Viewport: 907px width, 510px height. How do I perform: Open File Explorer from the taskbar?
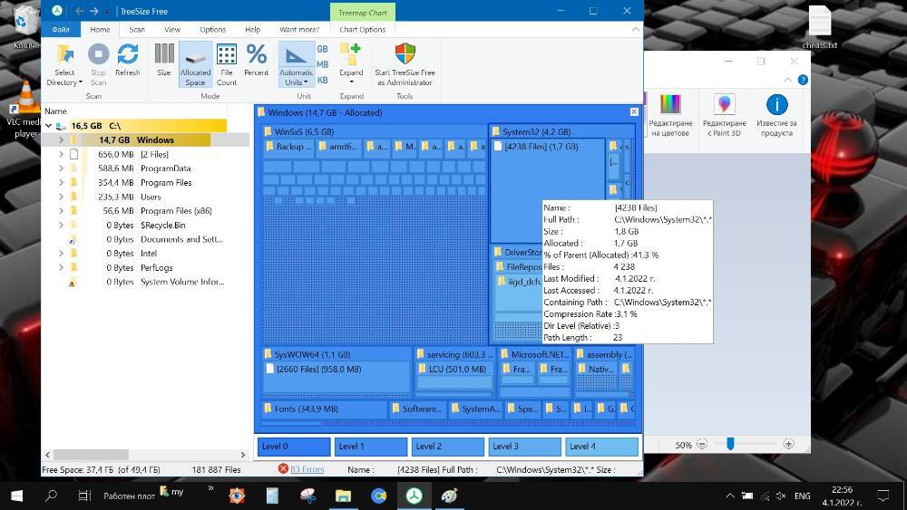343,496
